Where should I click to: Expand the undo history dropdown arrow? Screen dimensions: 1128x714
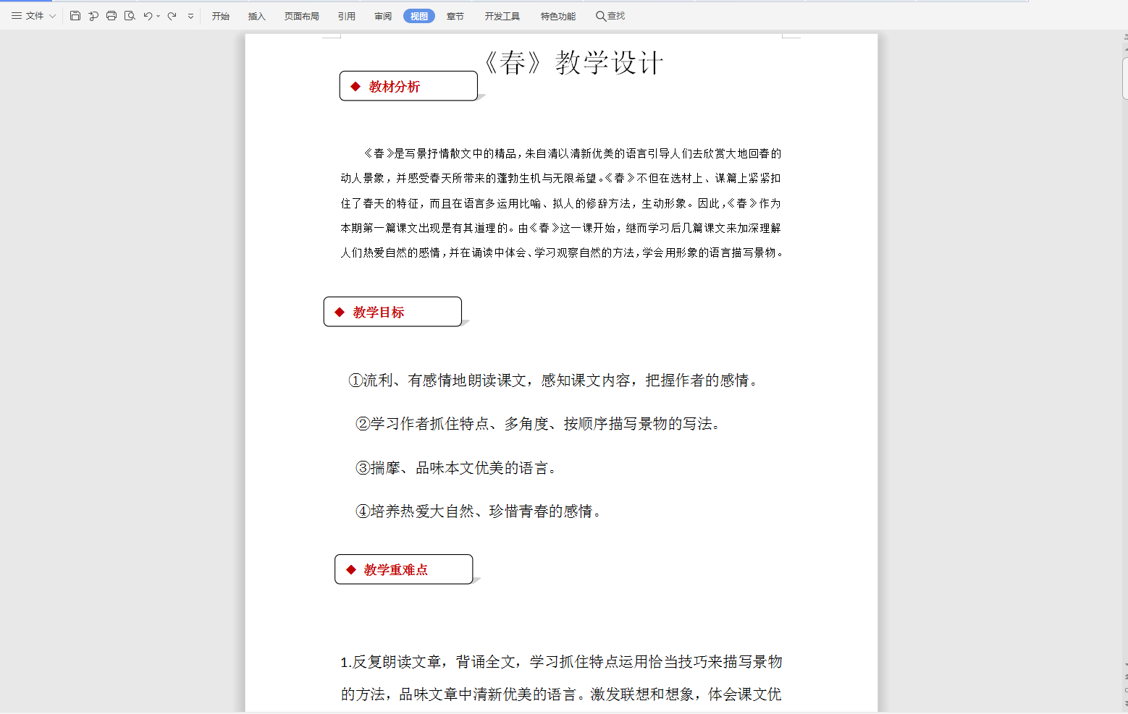159,17
